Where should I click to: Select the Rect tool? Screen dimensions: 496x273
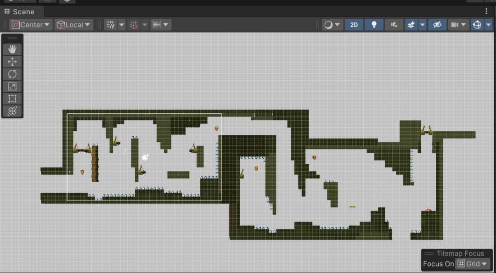point(12,99)
